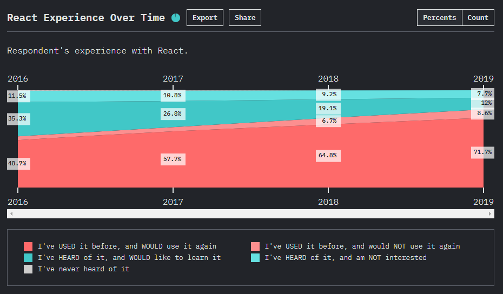Image resolution: width=503 pixels, height=294 pixels.
Task: Click the bottom axis 2019 year label
Action: 484,202
